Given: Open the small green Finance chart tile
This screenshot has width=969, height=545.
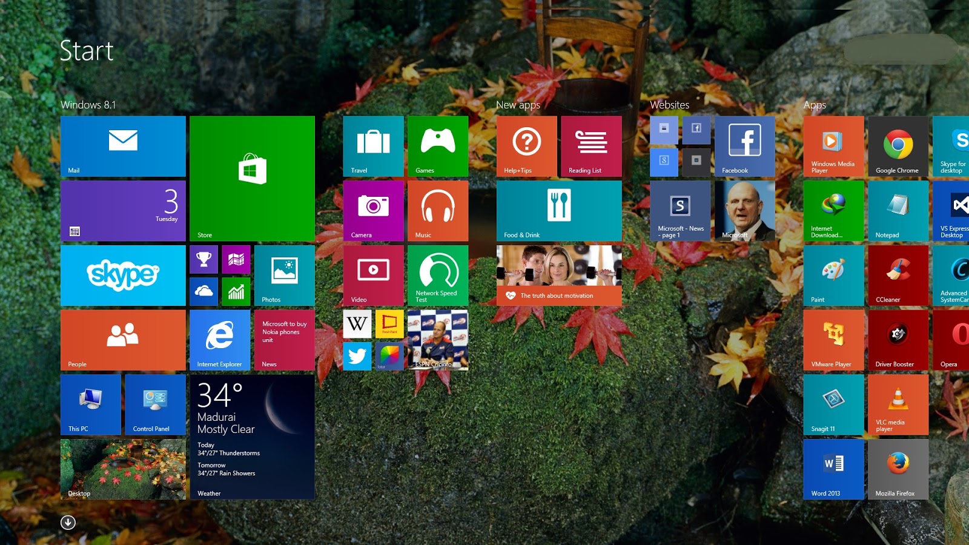Looking at the screenshot, I should (236, 292).
